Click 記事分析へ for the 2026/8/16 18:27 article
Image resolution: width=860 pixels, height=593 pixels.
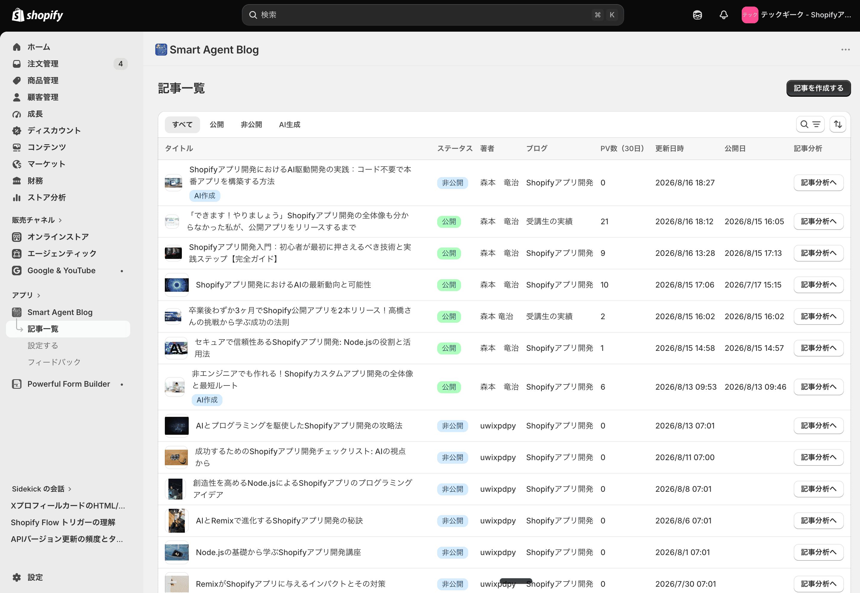[818, 182]
